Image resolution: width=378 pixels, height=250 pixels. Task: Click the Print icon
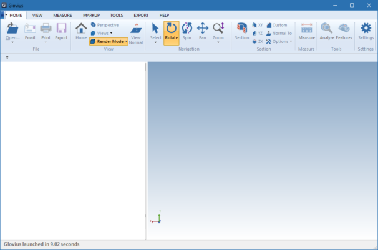[x=46, y=28]
